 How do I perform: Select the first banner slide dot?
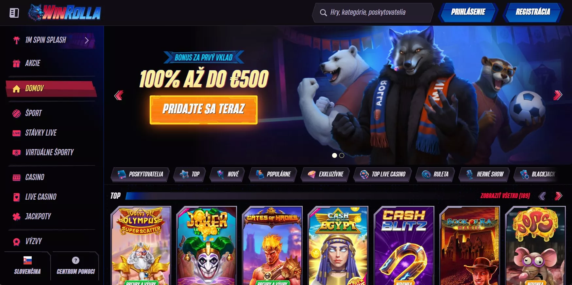coord(334,156)
